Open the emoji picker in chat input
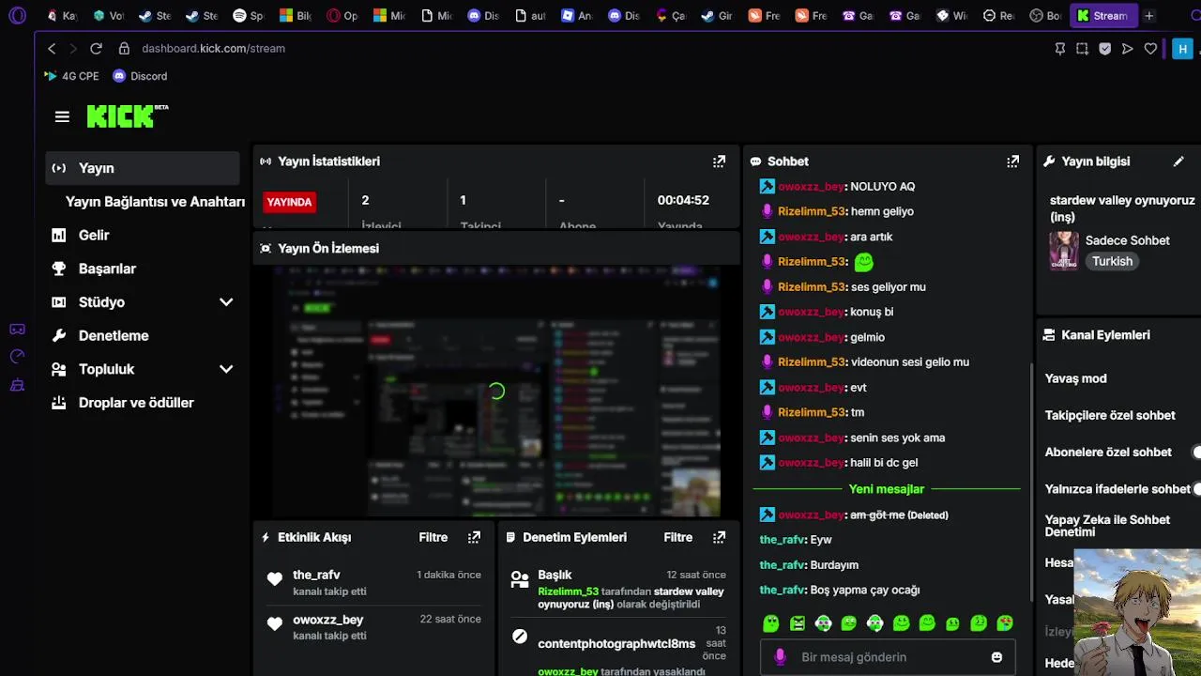The image size is (1201, 676). [996, 657]
